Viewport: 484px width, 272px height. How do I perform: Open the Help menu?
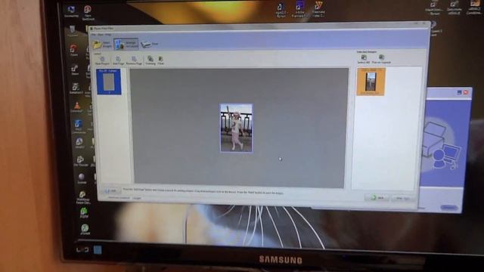pos(108,35)
